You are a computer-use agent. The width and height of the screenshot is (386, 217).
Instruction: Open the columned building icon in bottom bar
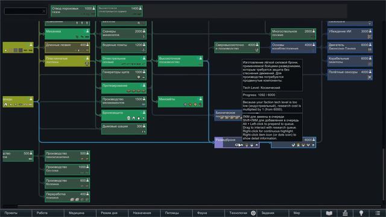coord(345,213)
